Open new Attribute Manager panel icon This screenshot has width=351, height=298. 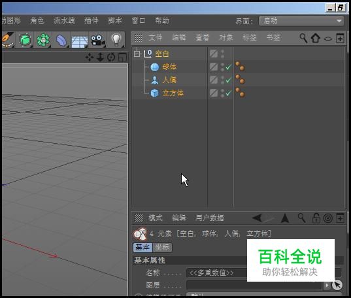pos(340,218)
